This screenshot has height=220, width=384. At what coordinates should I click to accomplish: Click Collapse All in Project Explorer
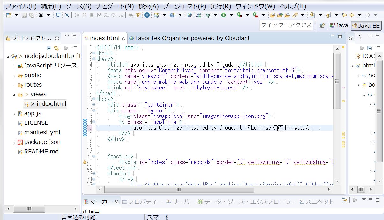pyautogui.click(x=49, y=48)
